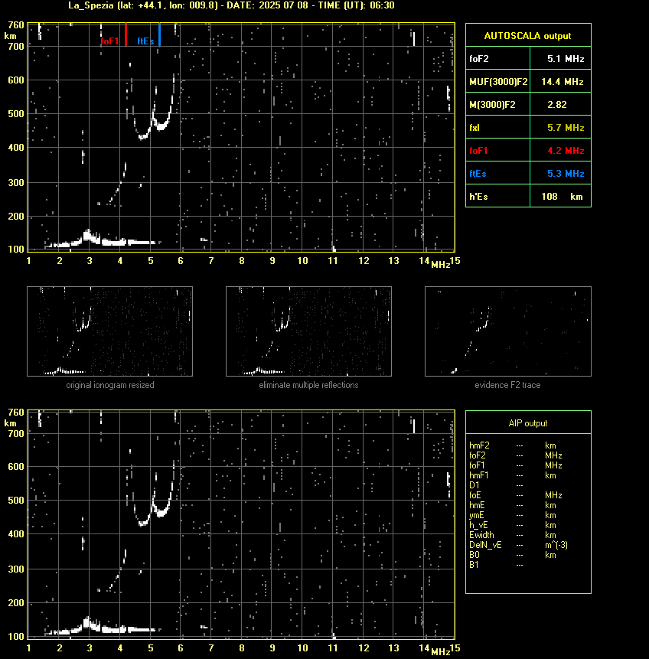Click the red foF1 marker line
Viewport: 649px width, 659px height.
(x=126, y=34)
